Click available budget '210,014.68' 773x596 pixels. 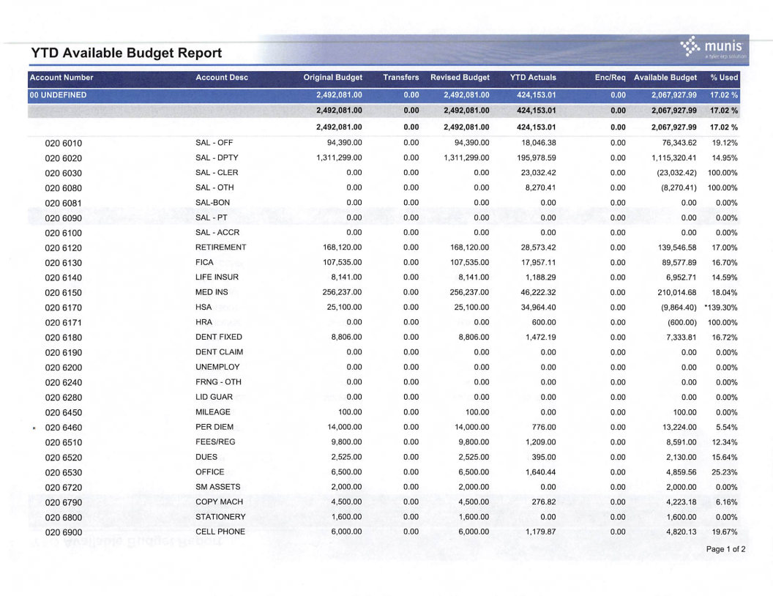[x=677, y=292]
